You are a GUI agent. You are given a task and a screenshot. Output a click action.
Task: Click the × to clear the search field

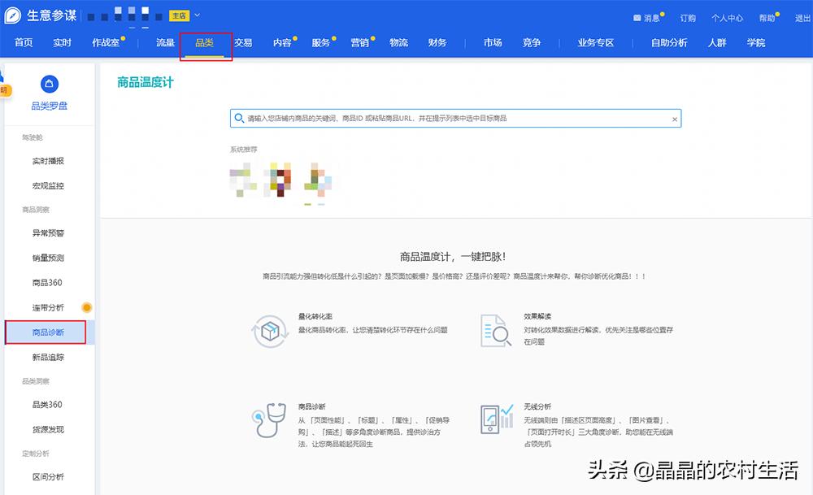(x=674, y=118)
